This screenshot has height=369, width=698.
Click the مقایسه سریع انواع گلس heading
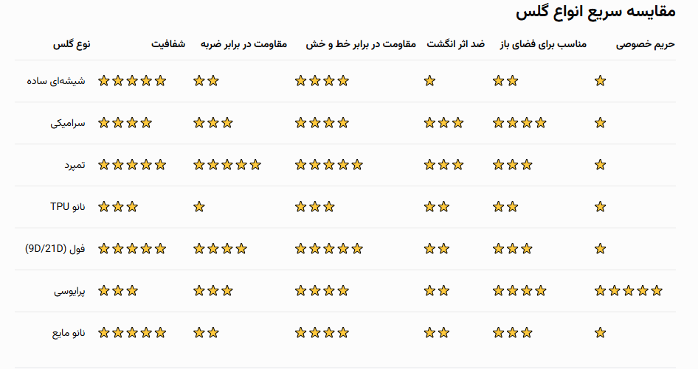tap(595, 12)
